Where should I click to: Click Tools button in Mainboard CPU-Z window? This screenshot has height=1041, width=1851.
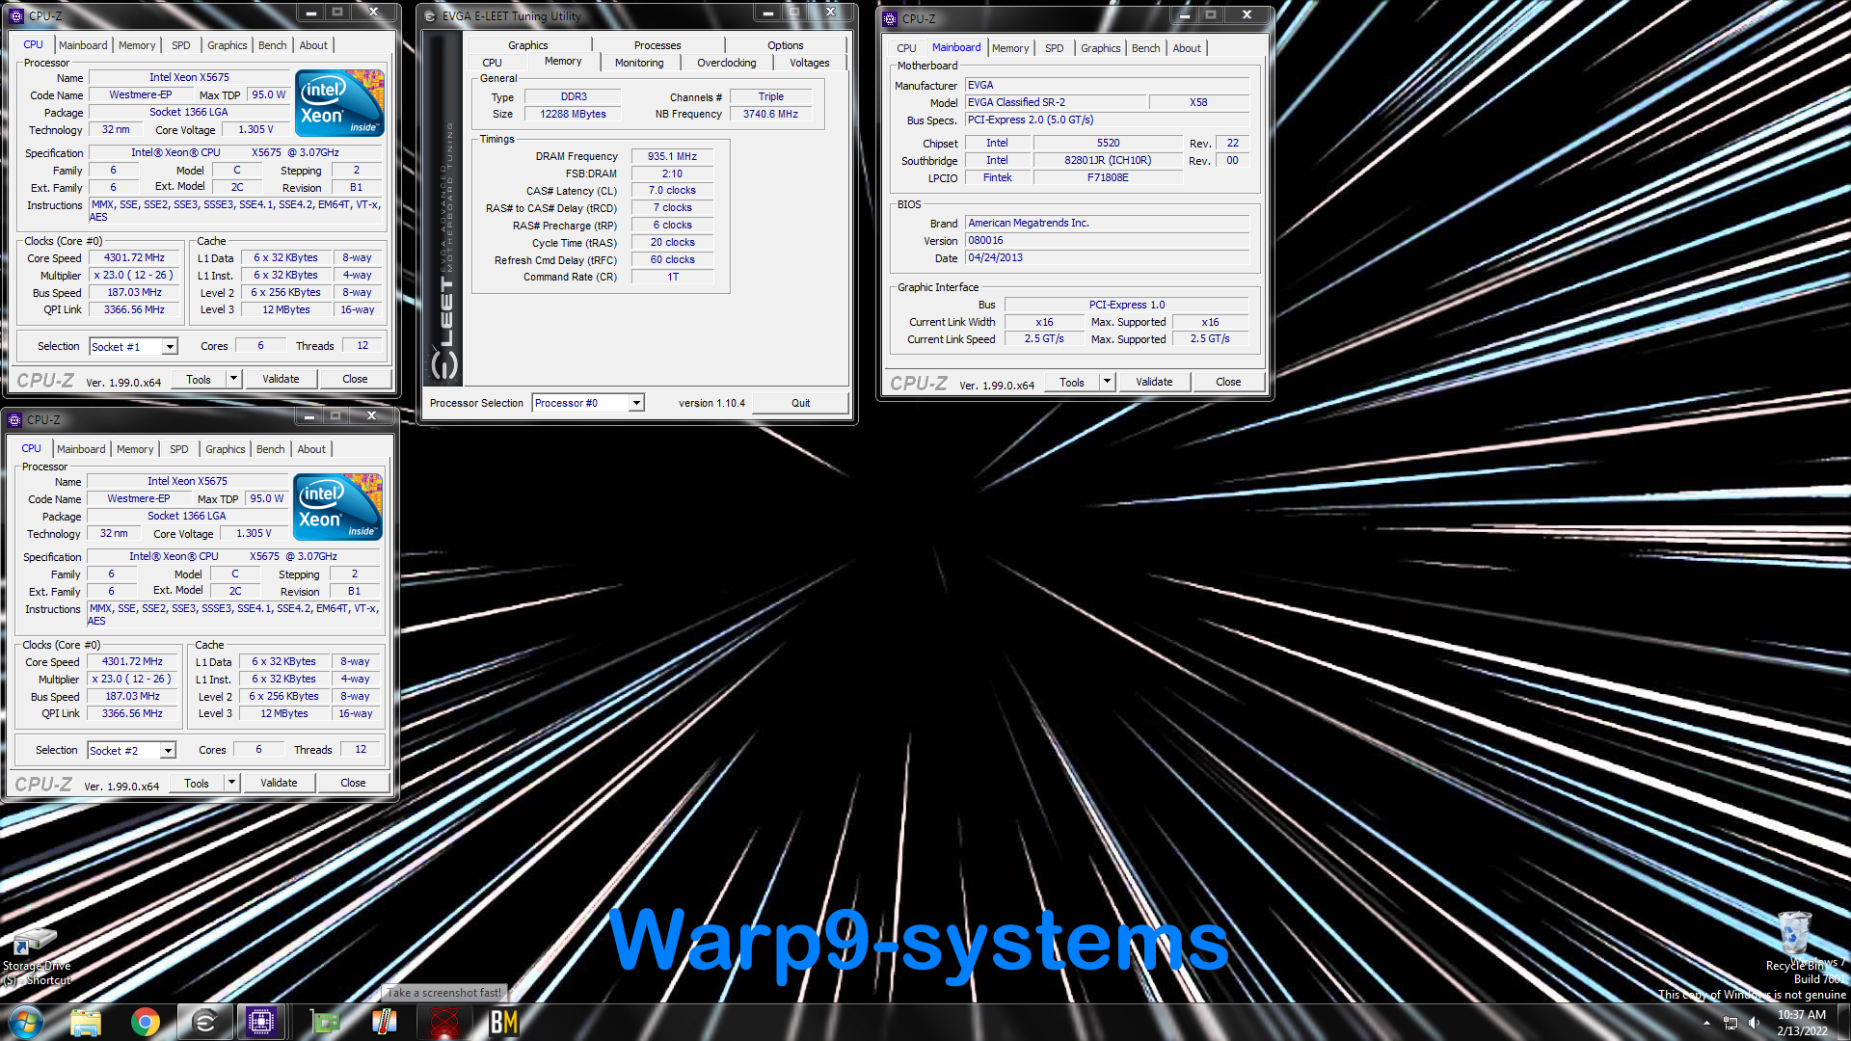pos(1072,382)
